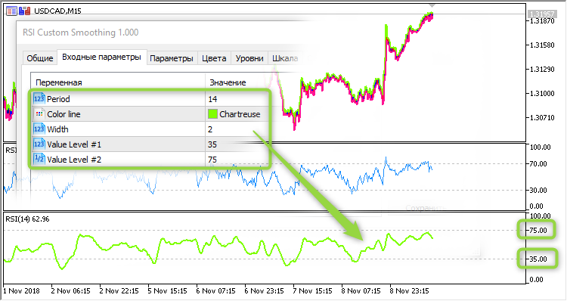
Task: Click the 5 Nov 15:15 time label
Action: tap(167, 291)
